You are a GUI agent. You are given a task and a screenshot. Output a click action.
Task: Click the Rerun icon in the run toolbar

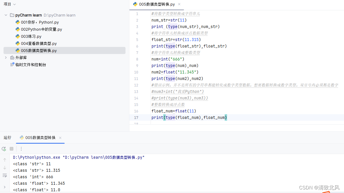(4, 149)
